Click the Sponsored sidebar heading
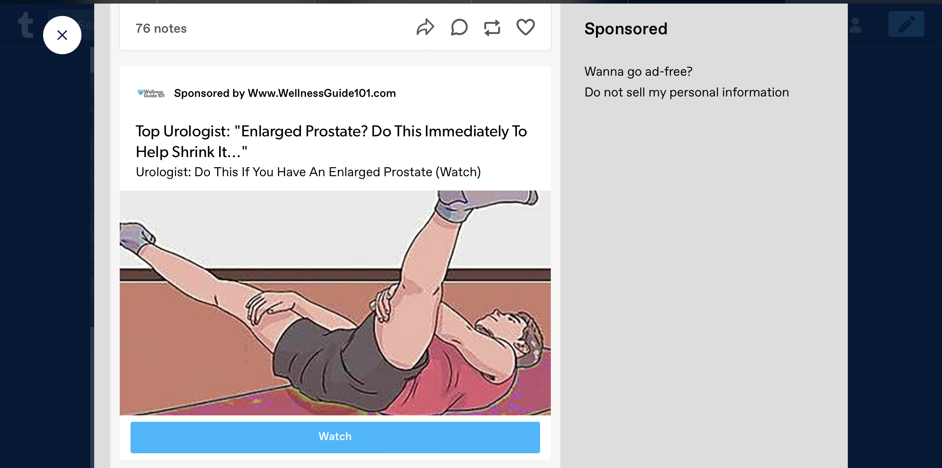The width and height of the screenshot is (942, 468). [x=625, y=29]
